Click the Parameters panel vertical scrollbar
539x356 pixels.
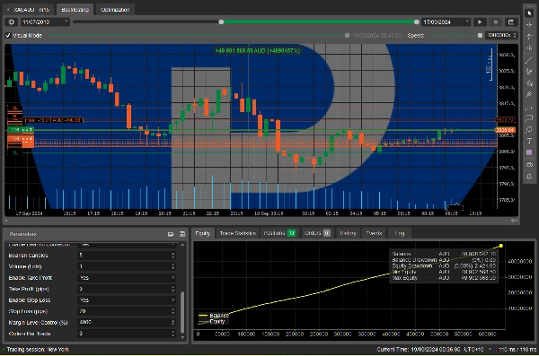tap(182, 312)
